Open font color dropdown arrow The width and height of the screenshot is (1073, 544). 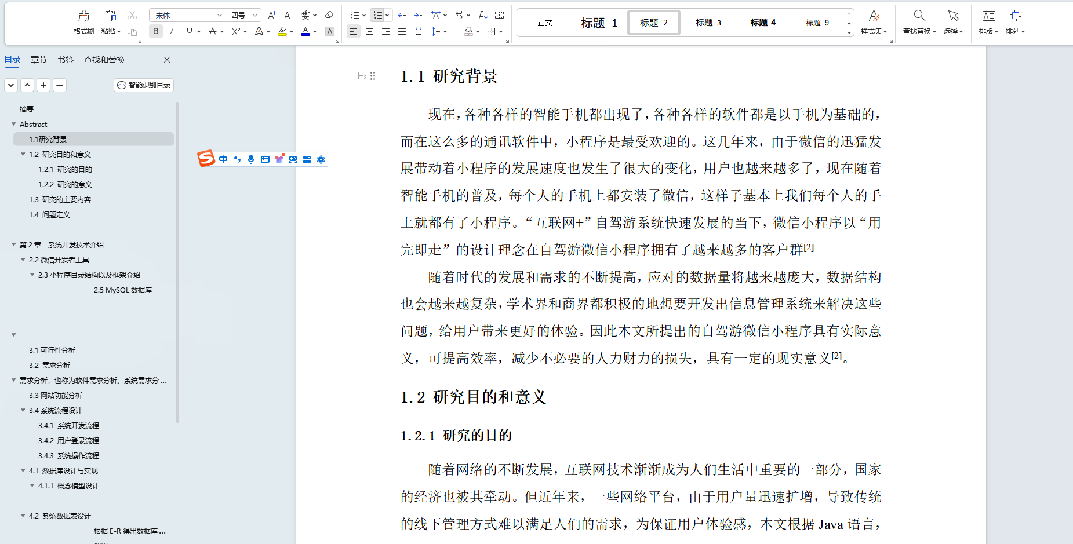pos(315,32)
